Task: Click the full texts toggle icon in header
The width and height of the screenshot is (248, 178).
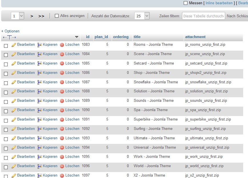Action: click(9, 37)
